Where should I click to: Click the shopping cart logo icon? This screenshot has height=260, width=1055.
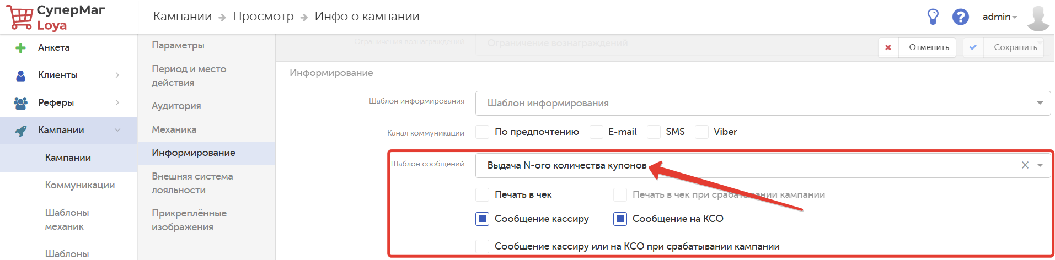click(20, 18)
